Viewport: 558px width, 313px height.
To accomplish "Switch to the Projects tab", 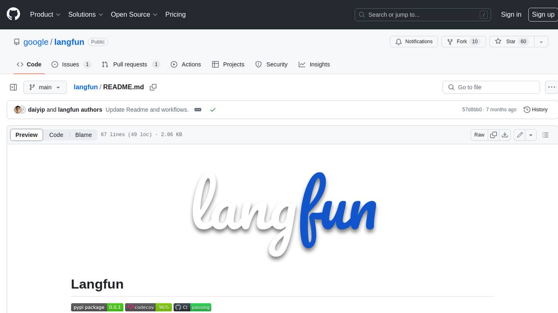I will pyautogui.click(x=228, y=64).
